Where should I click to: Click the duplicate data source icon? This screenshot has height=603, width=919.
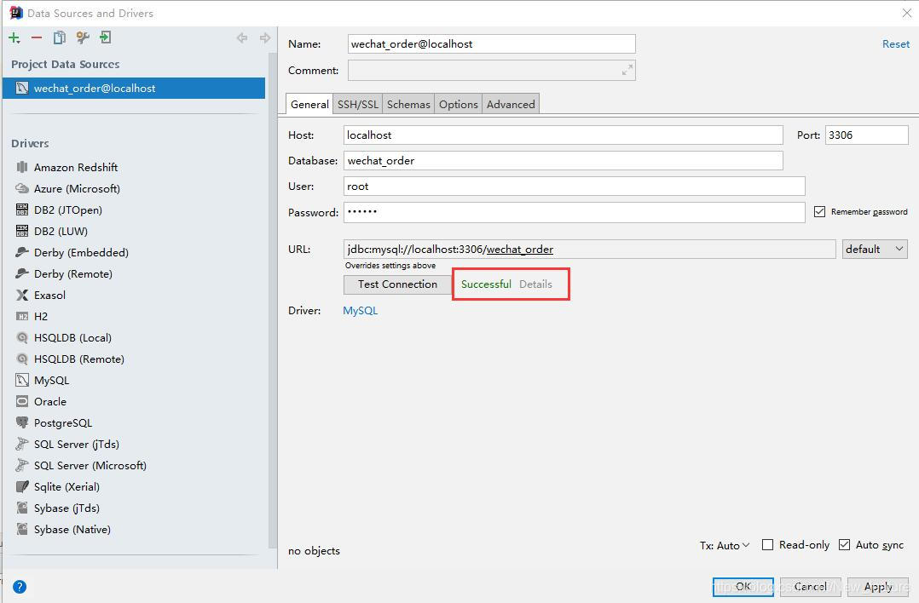pos(59,37)
